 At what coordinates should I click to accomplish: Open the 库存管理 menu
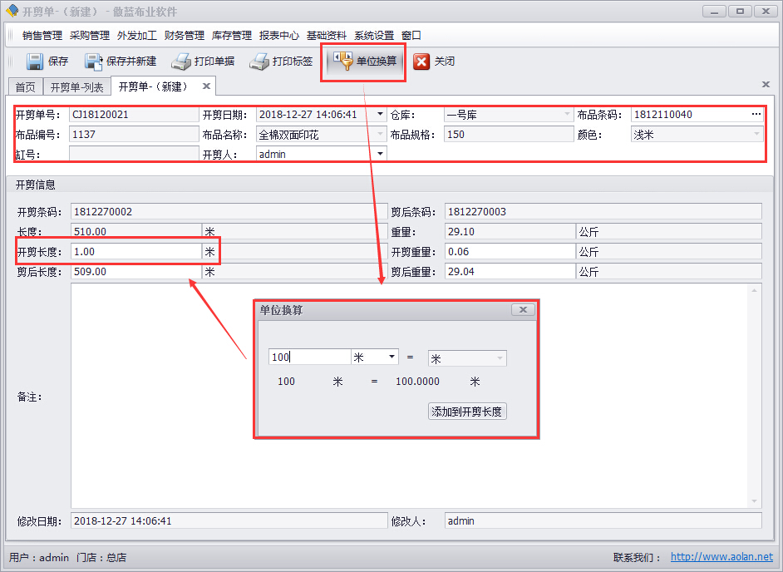pos(231,36)
